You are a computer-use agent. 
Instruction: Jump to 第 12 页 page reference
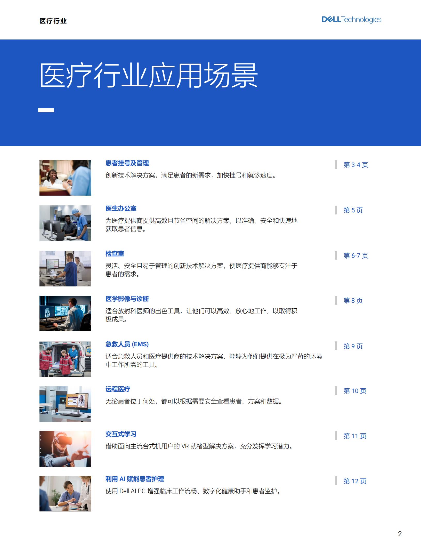pos(355,481)
